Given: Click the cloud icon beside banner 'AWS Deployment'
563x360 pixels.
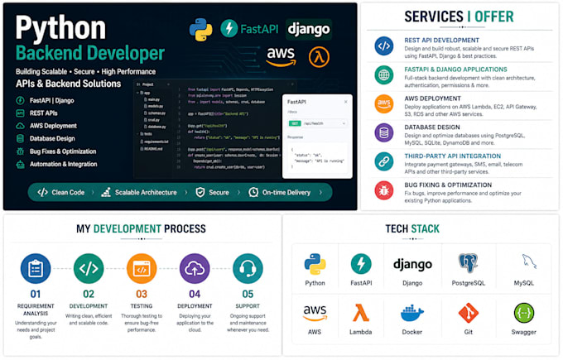Looking at the screenshot, I should 20,126.
